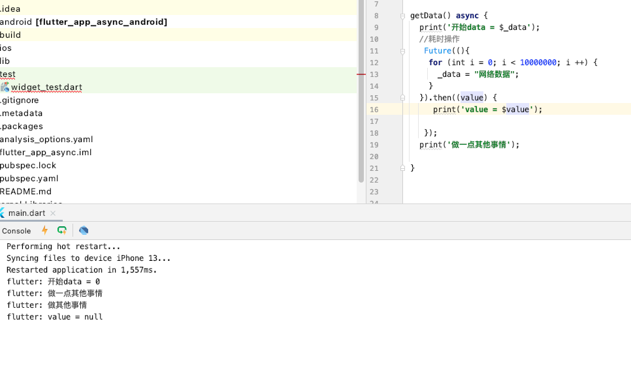Viewport: 631px width, 375px height.
Task: Click console line 'Syncing files to device iPhone 13...'
Action: click(x=89, y=258)
